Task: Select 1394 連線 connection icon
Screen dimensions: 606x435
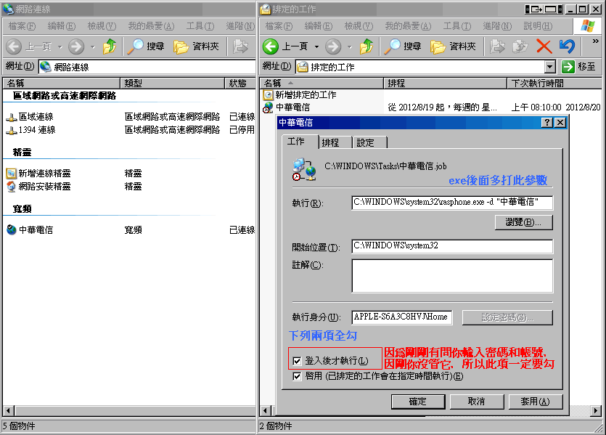Action: tap(11, 130)
